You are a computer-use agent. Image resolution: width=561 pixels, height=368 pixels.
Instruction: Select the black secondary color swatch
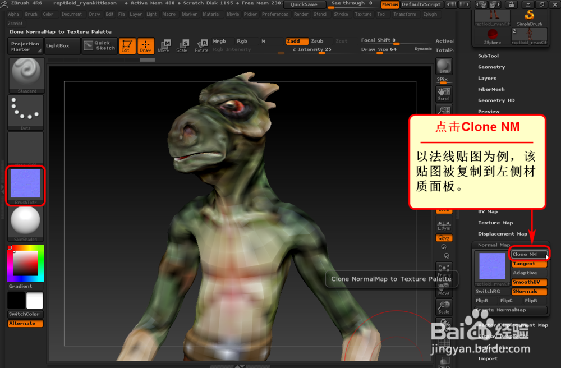16,300
